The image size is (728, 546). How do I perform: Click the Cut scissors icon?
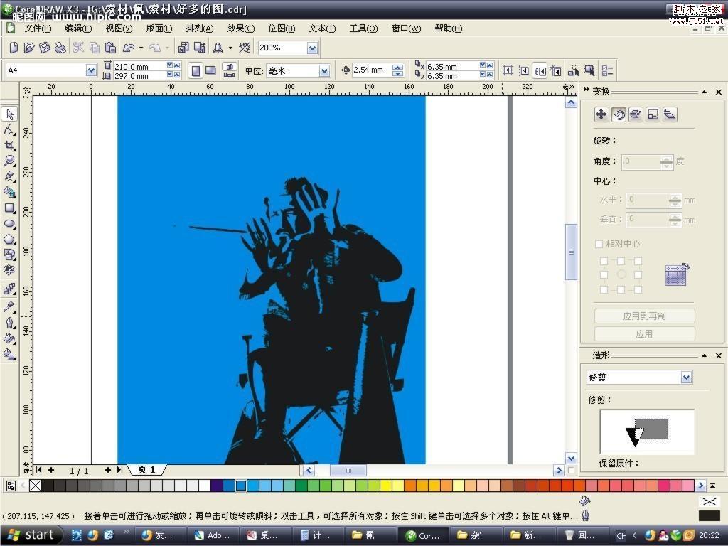[x=78, y=48]
